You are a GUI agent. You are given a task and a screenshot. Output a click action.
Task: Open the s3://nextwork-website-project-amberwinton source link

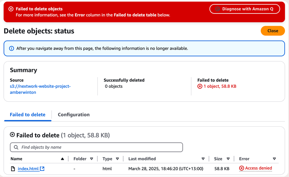[x=40, y=89]
